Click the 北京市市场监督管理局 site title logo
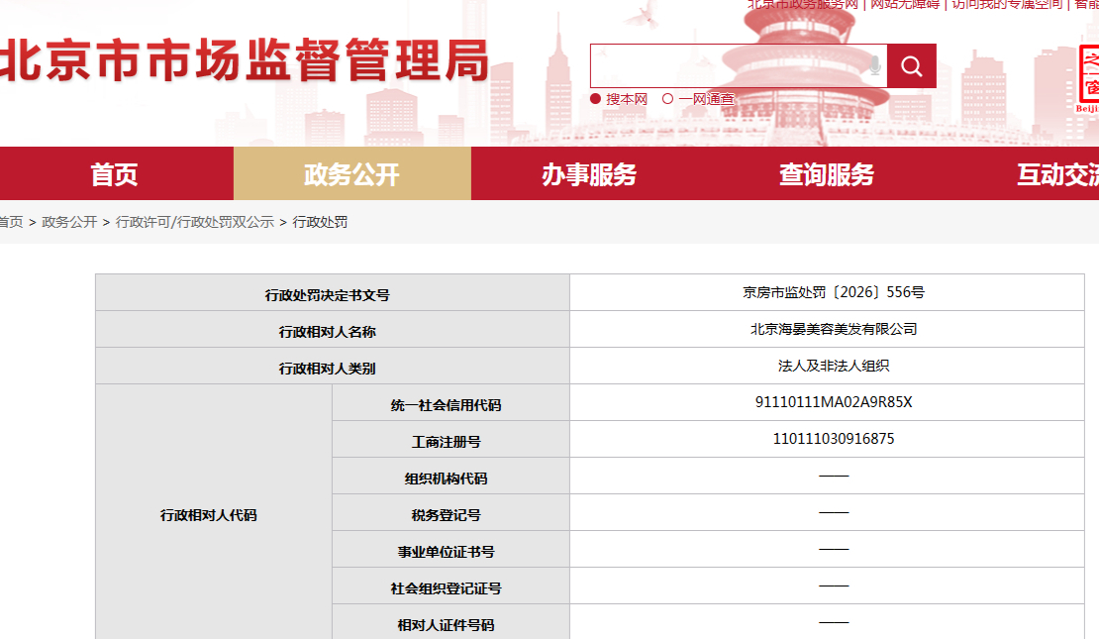The width and height of the screenshot is (1099, 639). (x=244, y=60)
